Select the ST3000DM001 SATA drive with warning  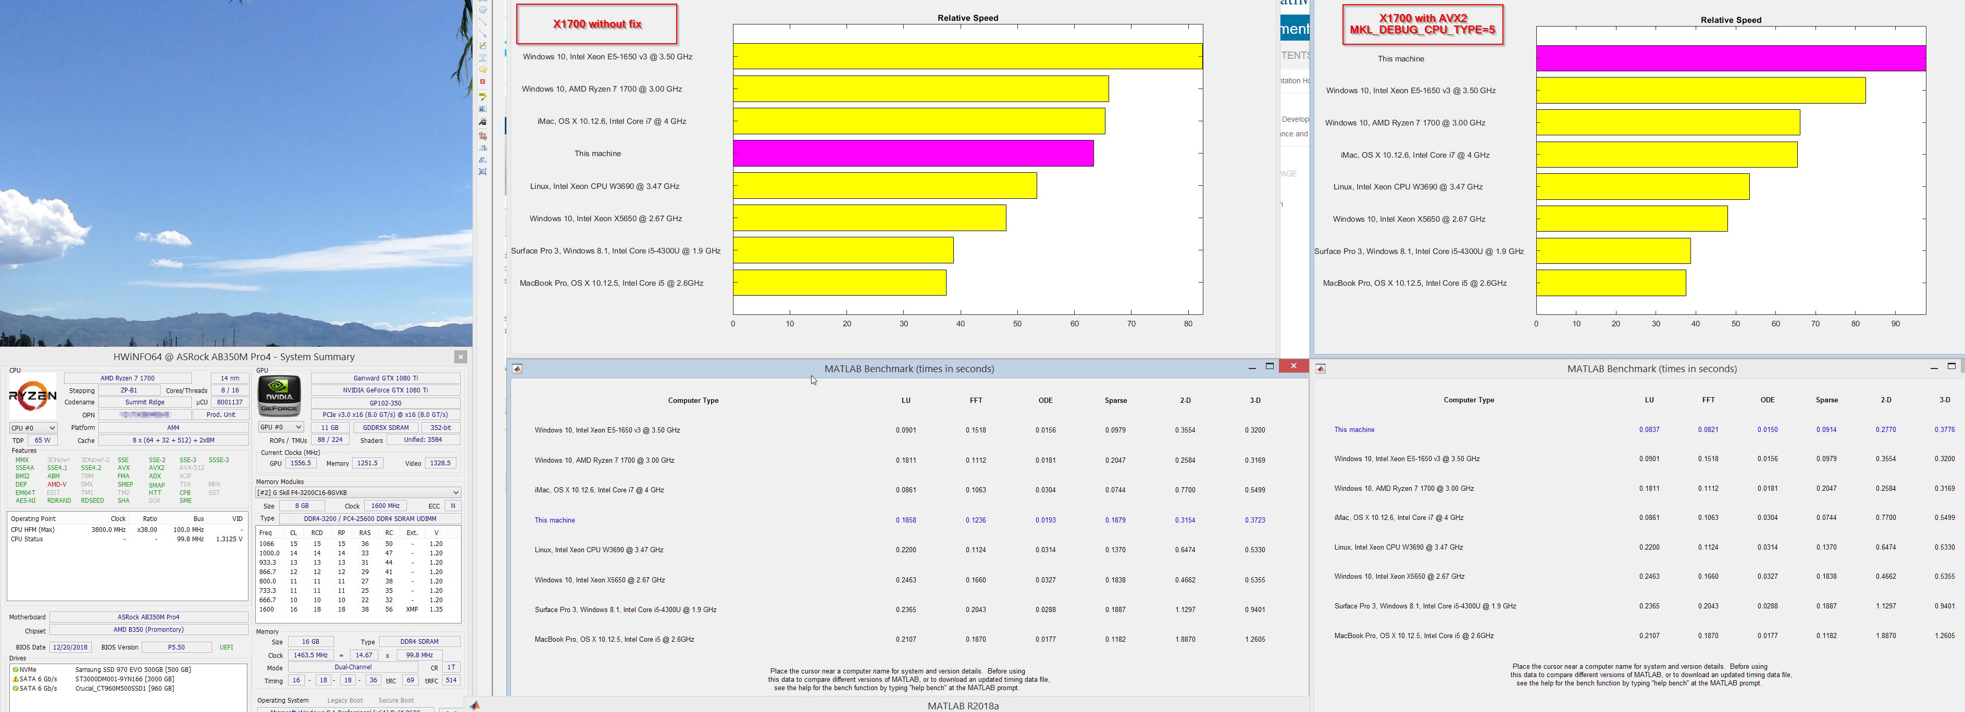125,679
